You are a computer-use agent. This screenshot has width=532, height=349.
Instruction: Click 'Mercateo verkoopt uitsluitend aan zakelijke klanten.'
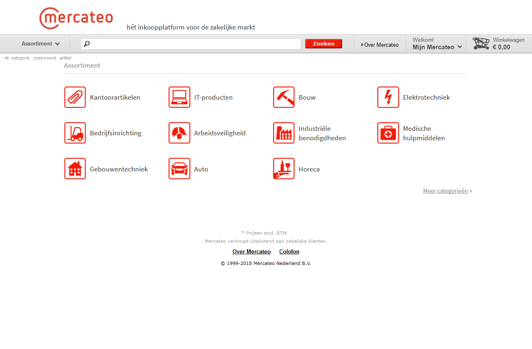point(266,241)
